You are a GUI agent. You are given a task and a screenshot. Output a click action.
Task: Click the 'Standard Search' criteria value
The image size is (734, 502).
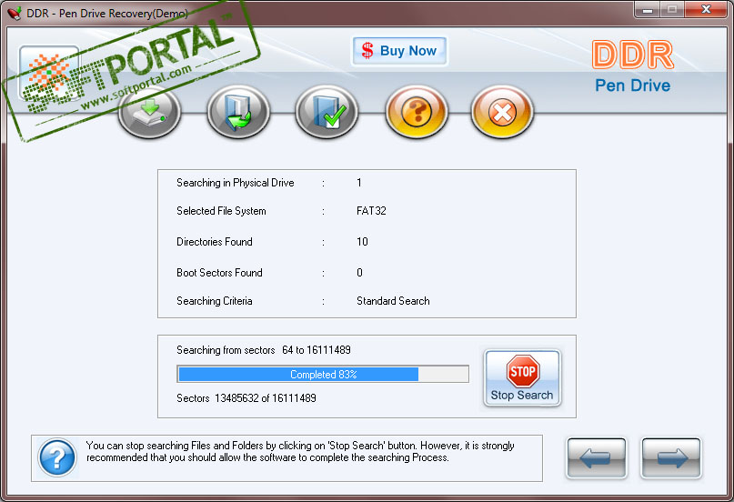(393, 301)
